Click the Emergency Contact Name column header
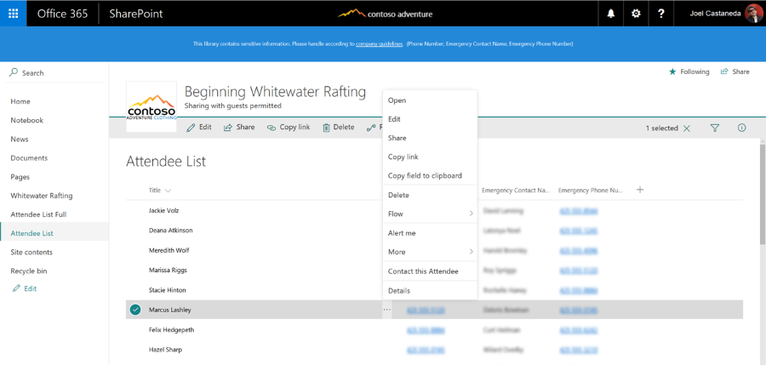Screen dimensions: 766x365 click(517, 190)
